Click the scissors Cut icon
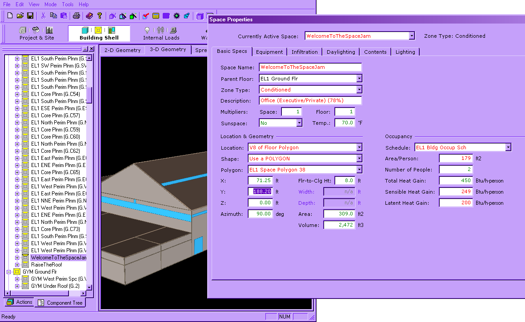Image resolution: width=525 pixels, height=322 pixels. pyautogui.click(x=43, y=16)
